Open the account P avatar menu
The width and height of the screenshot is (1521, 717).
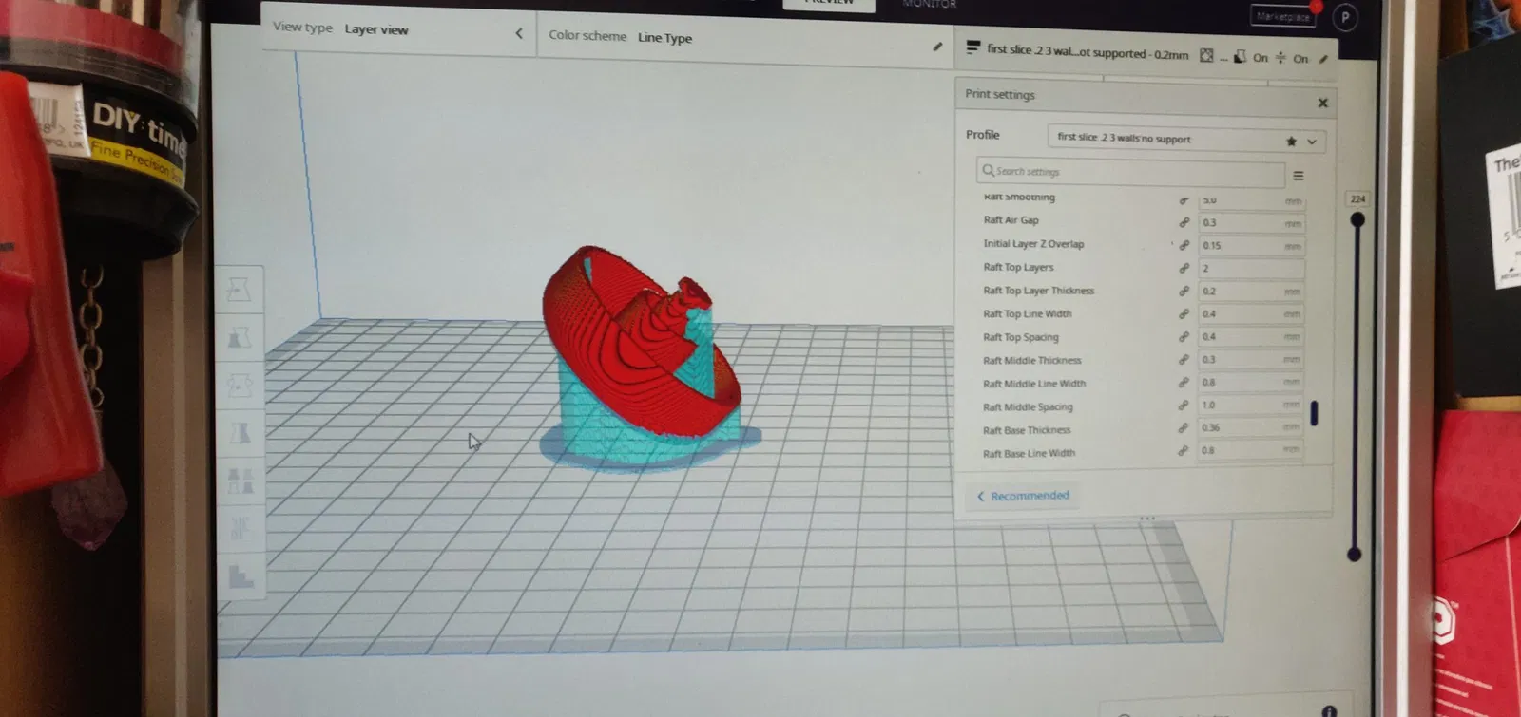click(x=1345, y=17)
